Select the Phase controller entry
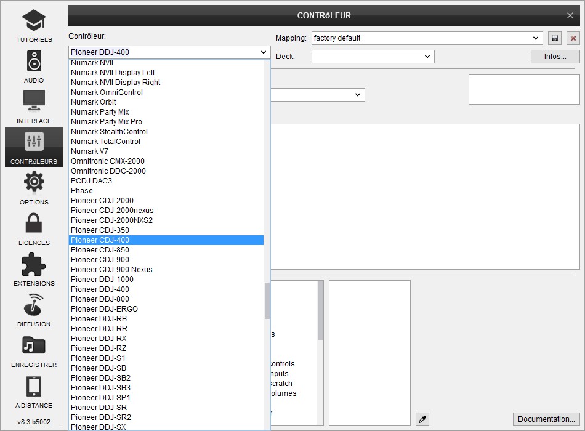 166,191
